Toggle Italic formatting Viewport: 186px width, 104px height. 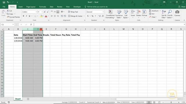26,16
